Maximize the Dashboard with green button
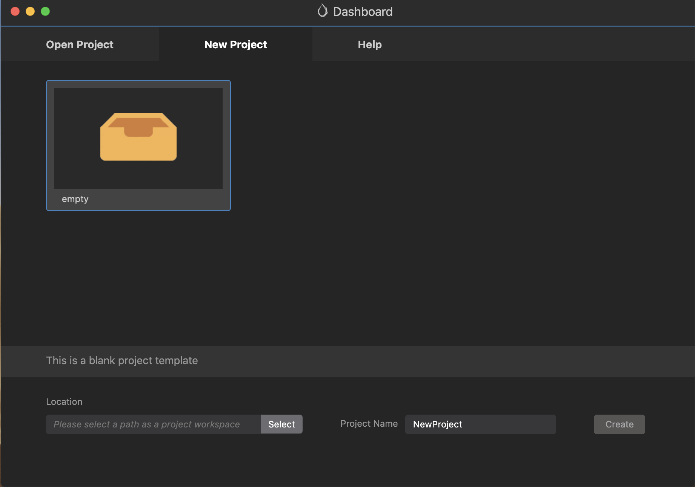The width and height of the screenshot is (695, 487). 45,11
